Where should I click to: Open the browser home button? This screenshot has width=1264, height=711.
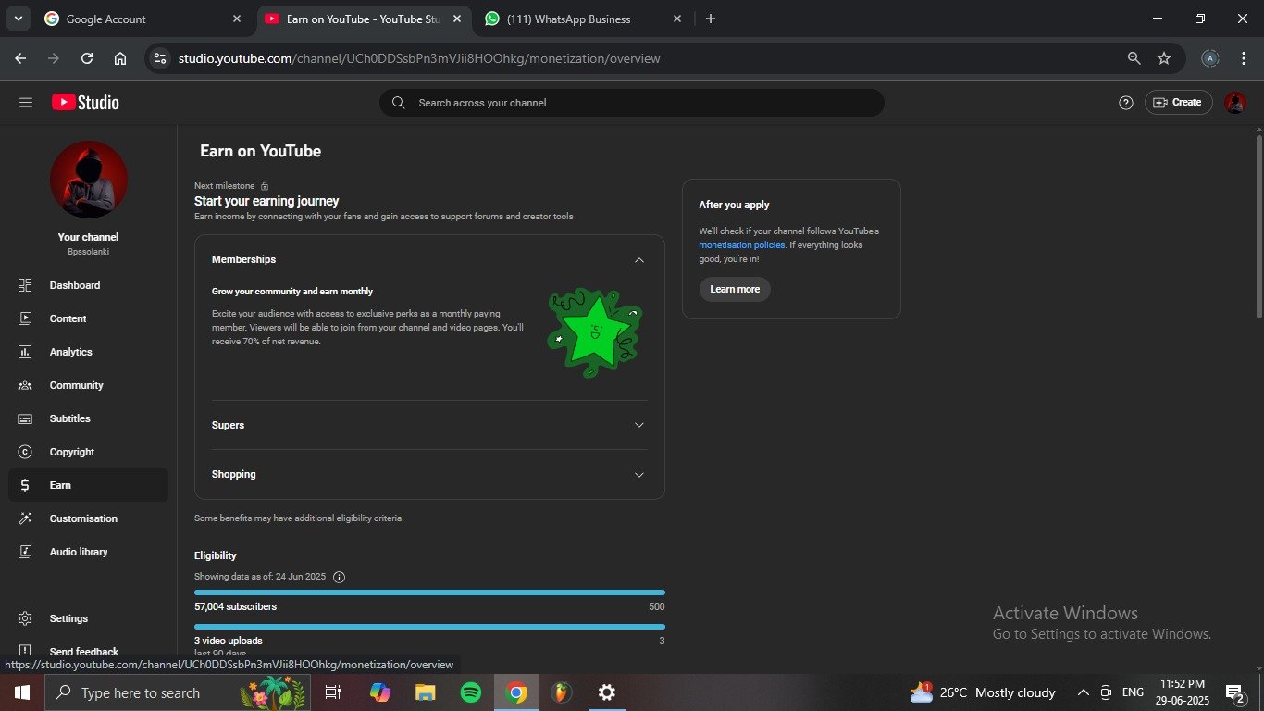point(120,58)
